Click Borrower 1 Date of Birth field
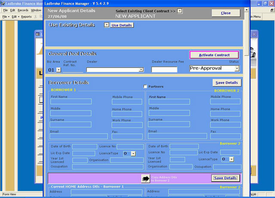The image size is (275, 198). tap(85, 147)
